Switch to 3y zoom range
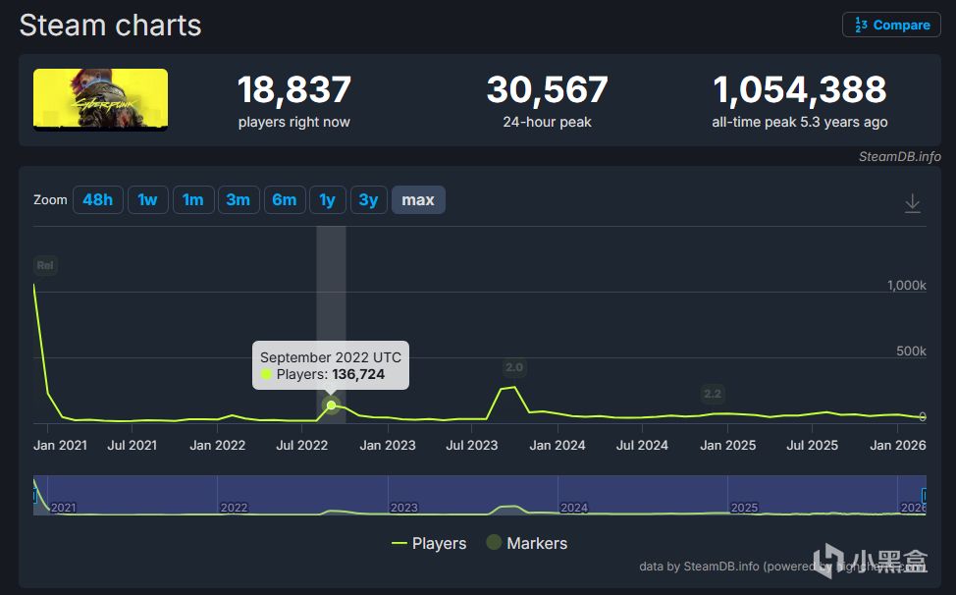The height and width of the screenshot is (595, 956). point(368,200)
